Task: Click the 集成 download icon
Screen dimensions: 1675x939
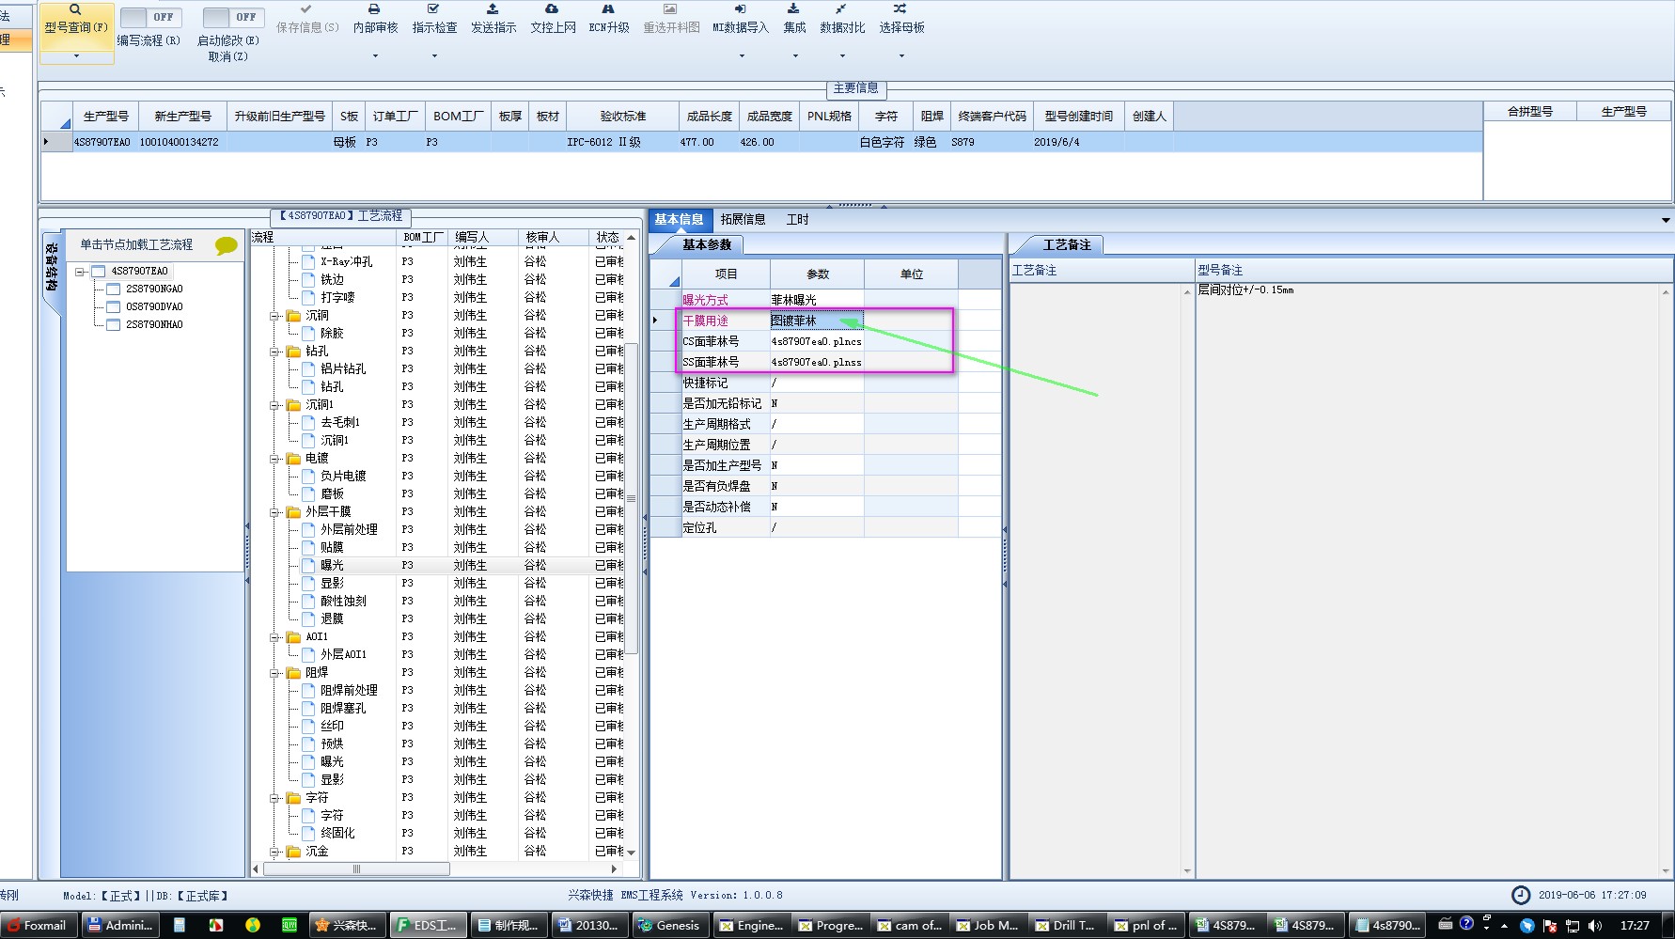Action: point(793,9)
